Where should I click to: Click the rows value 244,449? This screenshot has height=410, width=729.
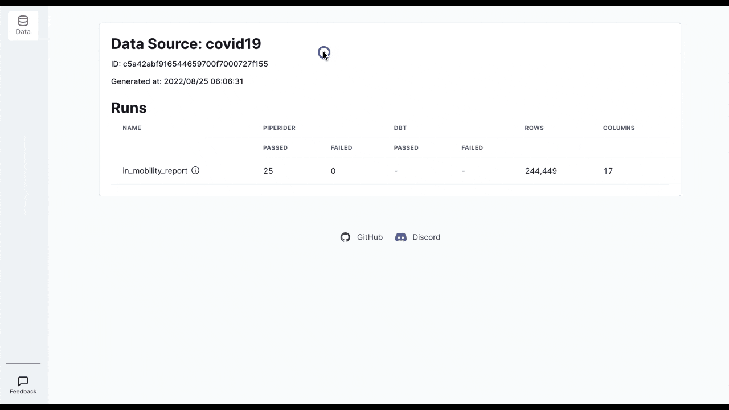(541, 171)
